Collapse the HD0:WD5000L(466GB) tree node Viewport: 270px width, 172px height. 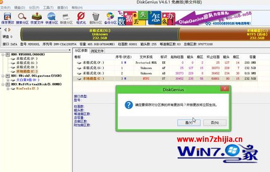(x=3, y=54)
